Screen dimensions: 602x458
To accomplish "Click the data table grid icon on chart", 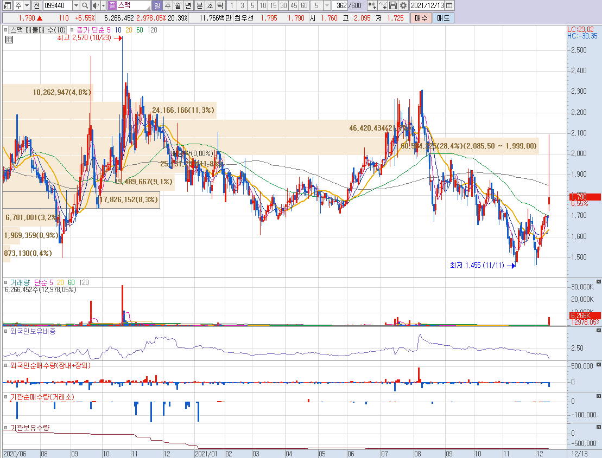I will pyautogui.click(x=9, y=40).
